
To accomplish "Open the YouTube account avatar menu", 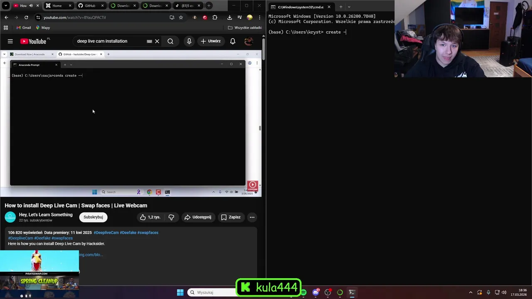I will pos(249,41).
